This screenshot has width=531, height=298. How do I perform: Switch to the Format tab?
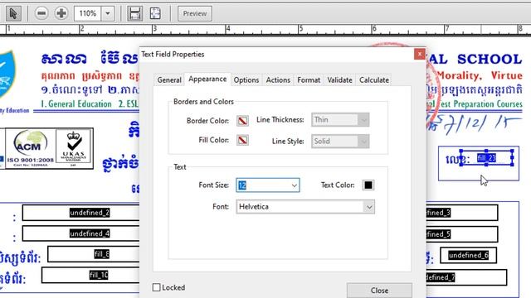pyautogui.click(x=309, y=80)
